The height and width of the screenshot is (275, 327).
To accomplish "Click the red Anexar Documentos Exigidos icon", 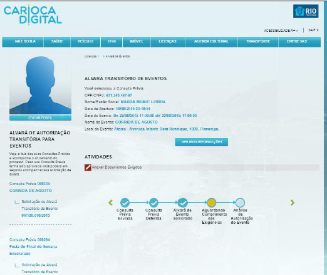I will [88, 167].
